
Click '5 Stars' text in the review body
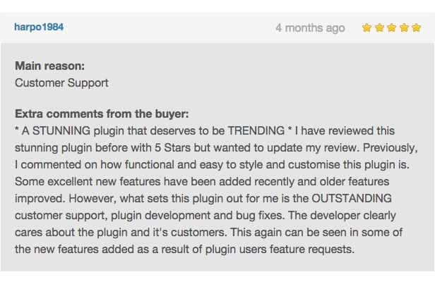[172, 147]
